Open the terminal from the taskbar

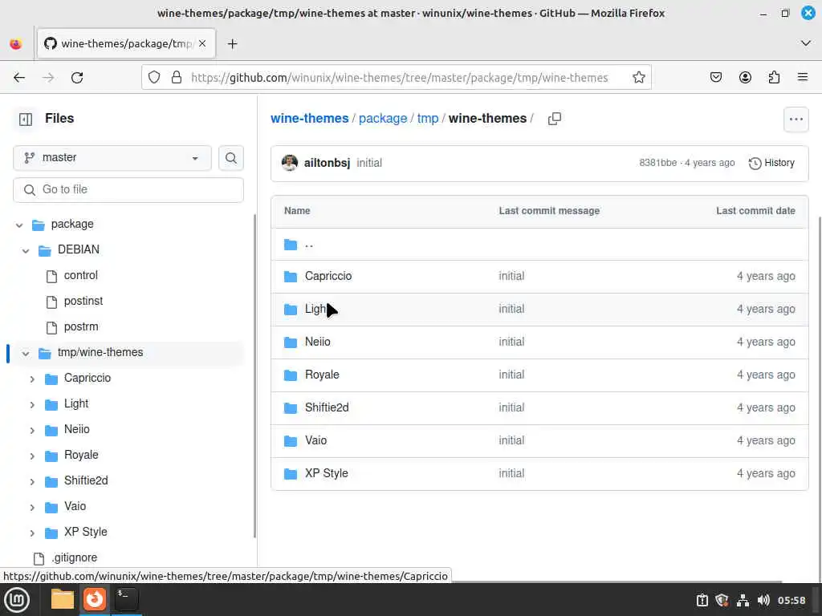point(126,599)
